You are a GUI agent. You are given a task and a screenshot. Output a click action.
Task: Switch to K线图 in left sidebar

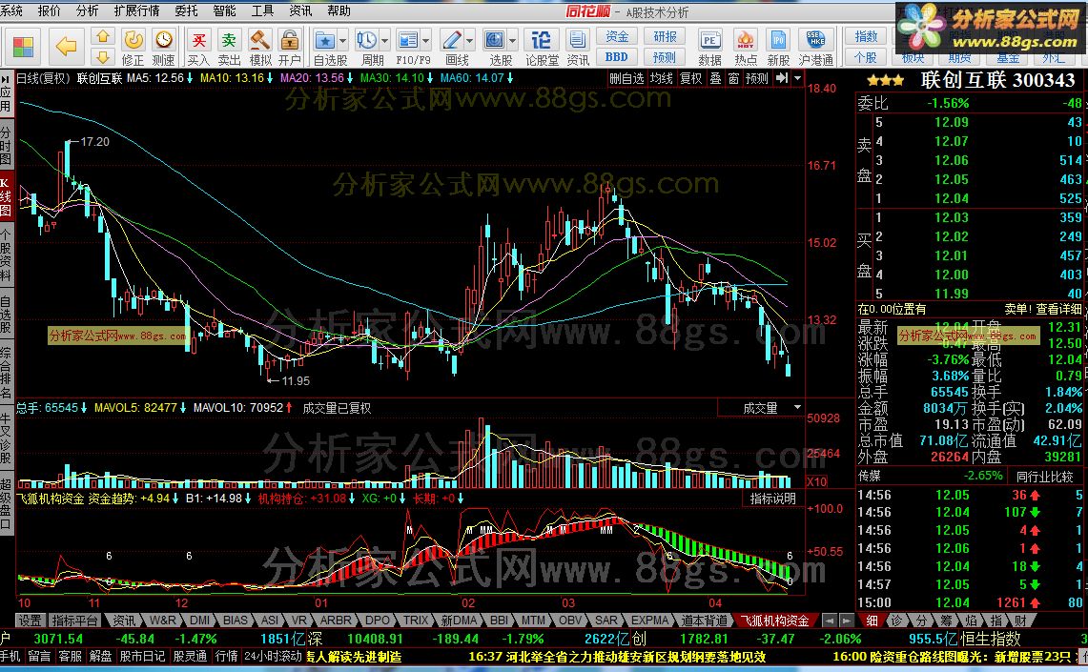coord(6,197)
